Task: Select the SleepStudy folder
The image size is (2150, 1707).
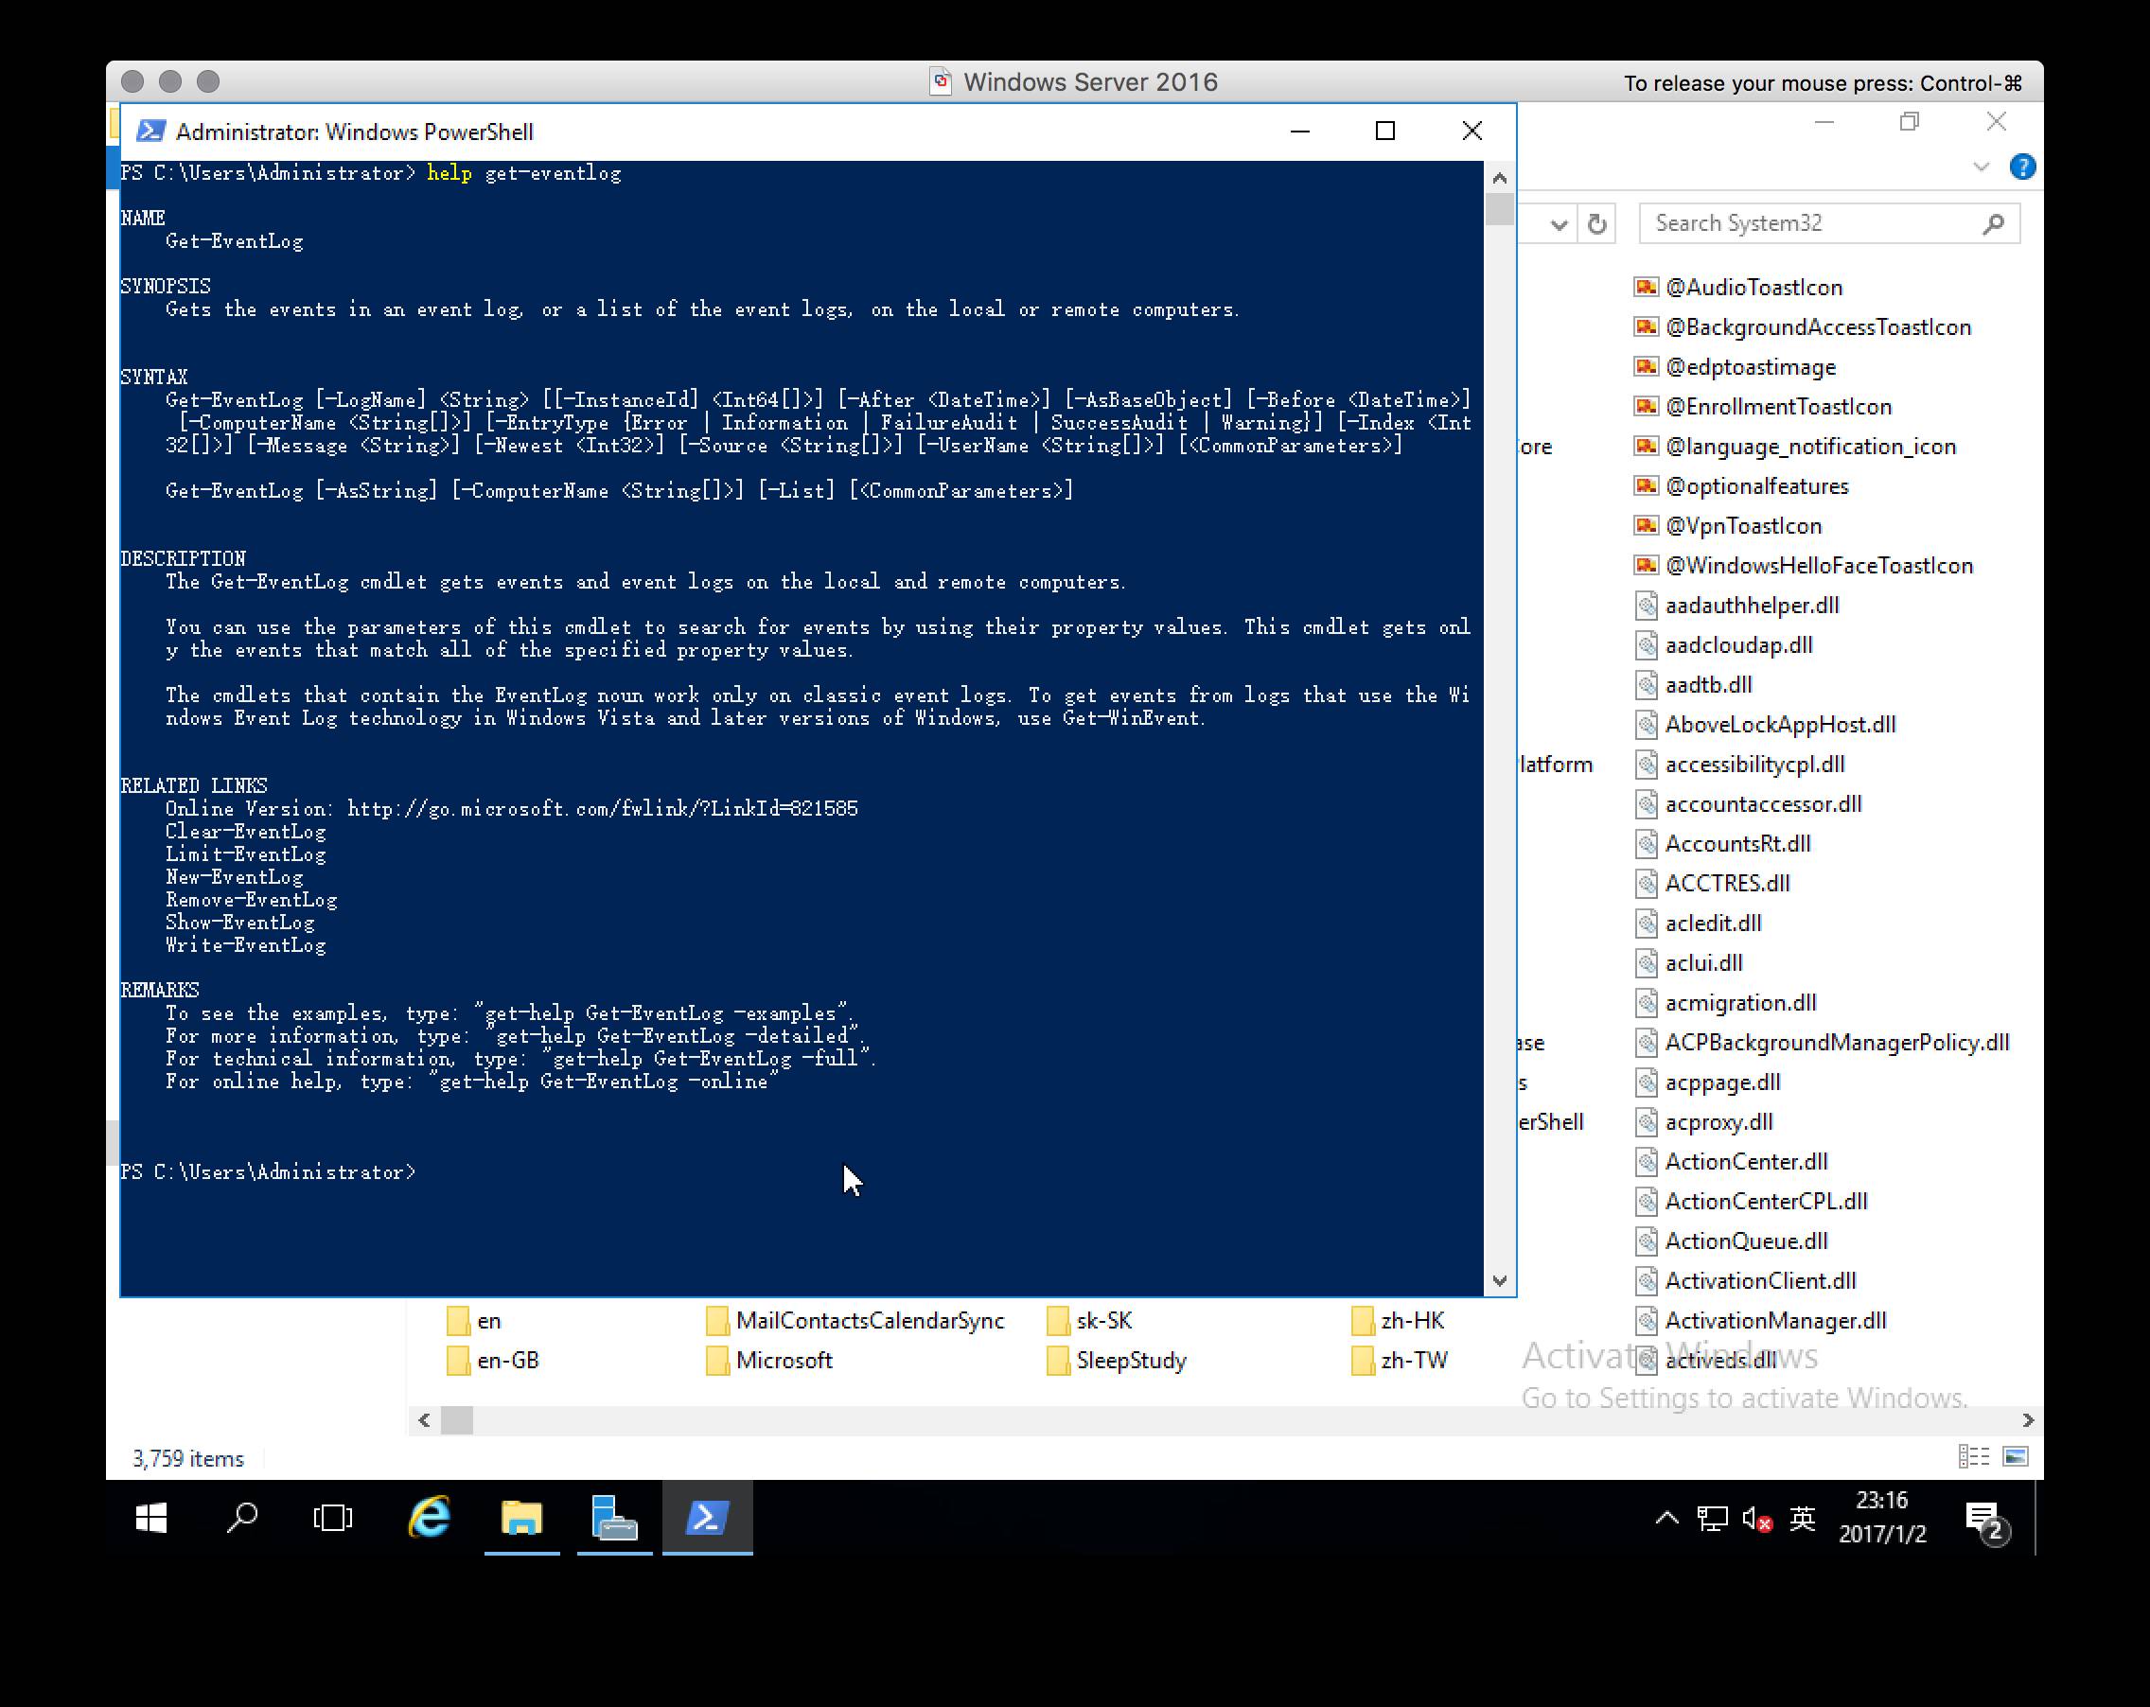Action: [x=1117, y=1361]
